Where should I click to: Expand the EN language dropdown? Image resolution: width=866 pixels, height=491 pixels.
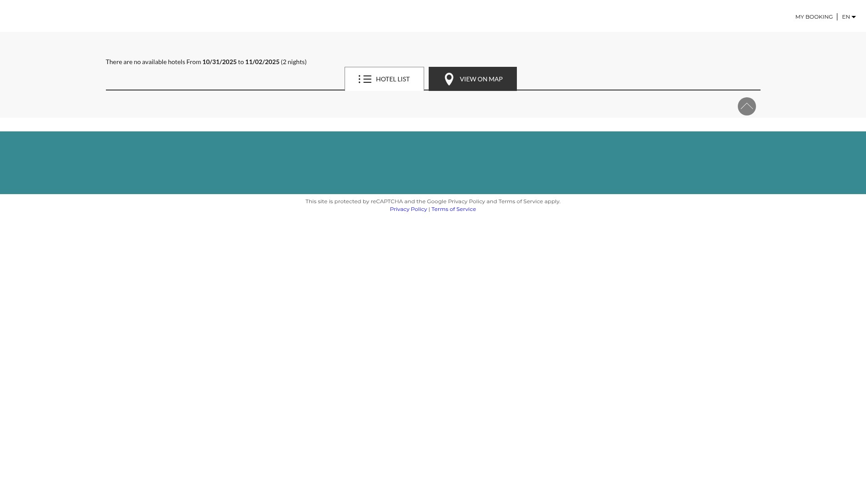tap(849, 17)
